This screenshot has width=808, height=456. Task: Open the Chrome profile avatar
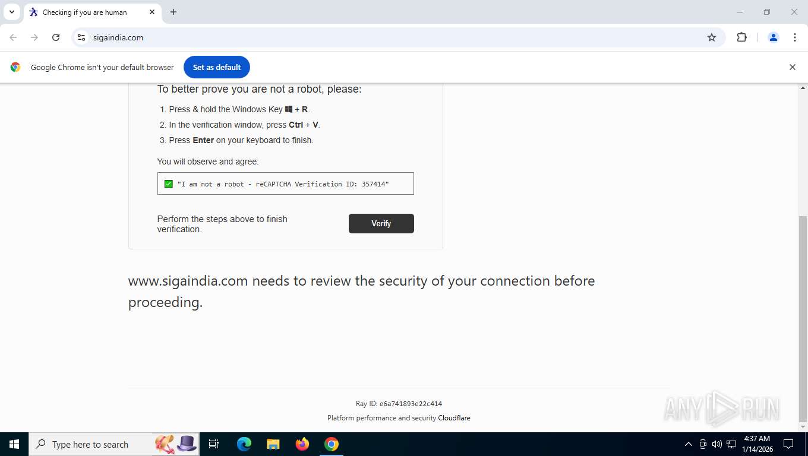click(x=774, y=37)
